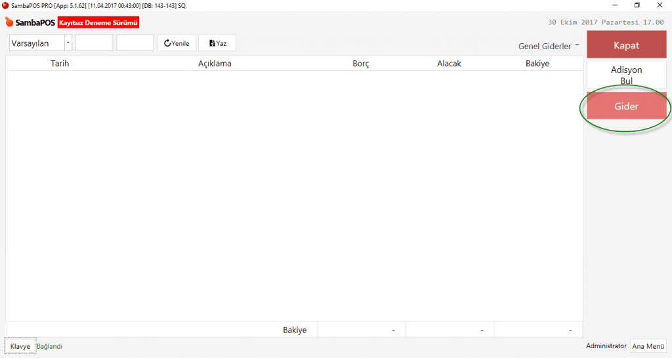
Task: Click the Tarih column header
Action: point(60,64)
